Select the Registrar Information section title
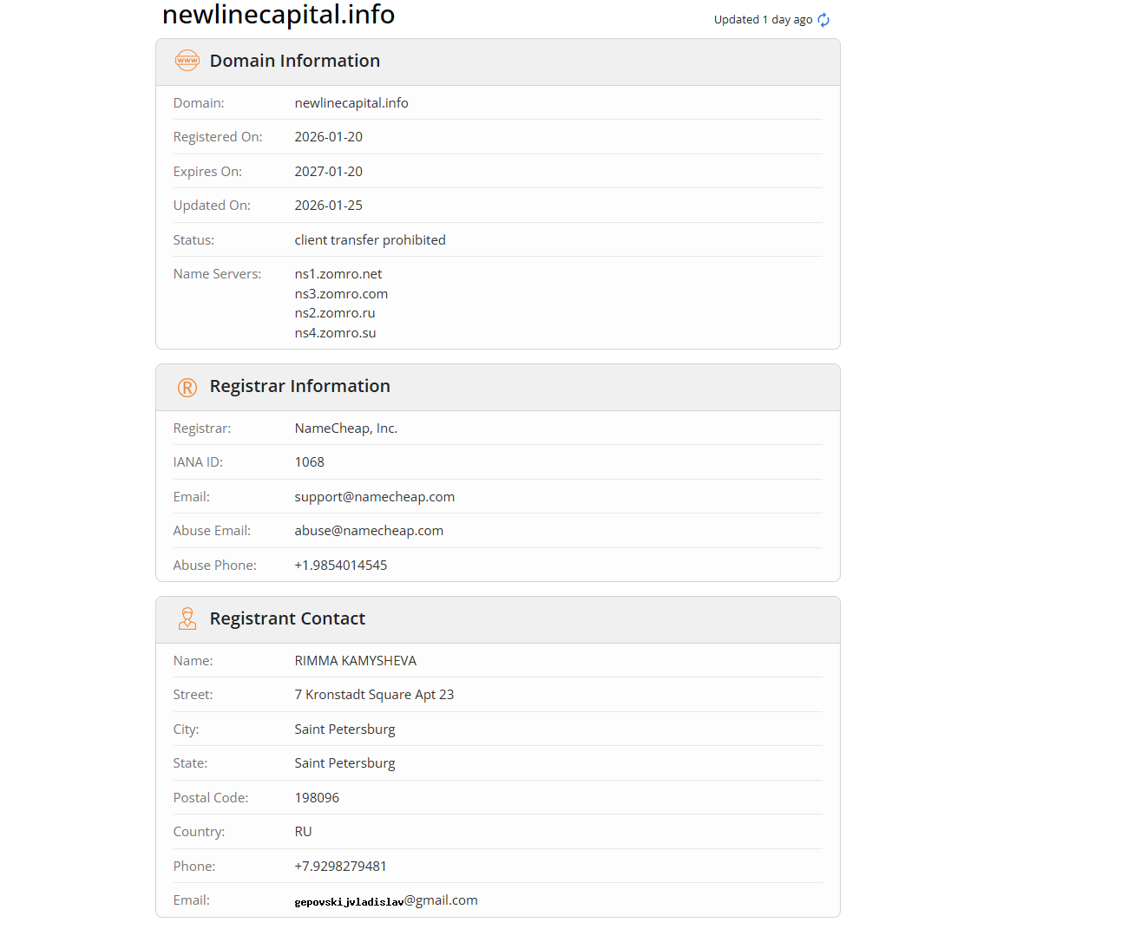 (300, 386)
